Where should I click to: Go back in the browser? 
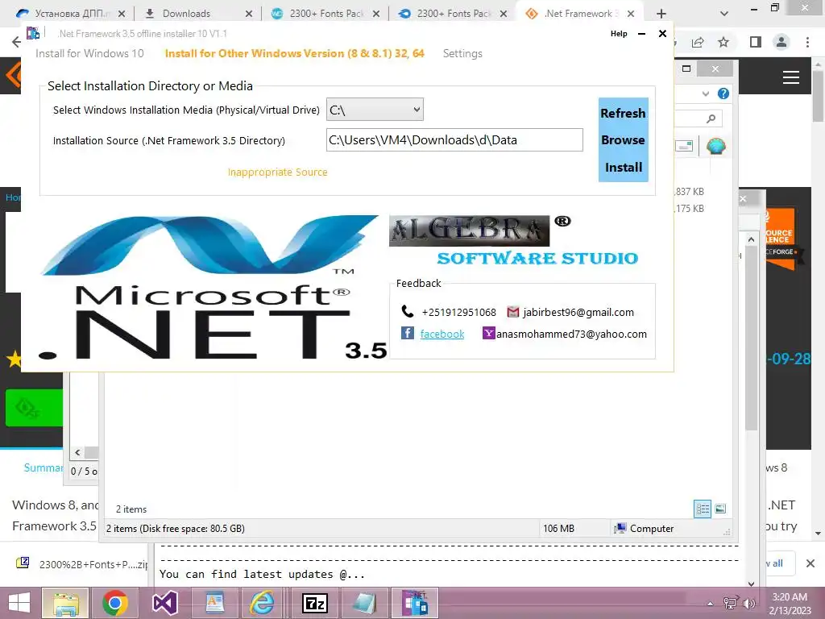16,42
